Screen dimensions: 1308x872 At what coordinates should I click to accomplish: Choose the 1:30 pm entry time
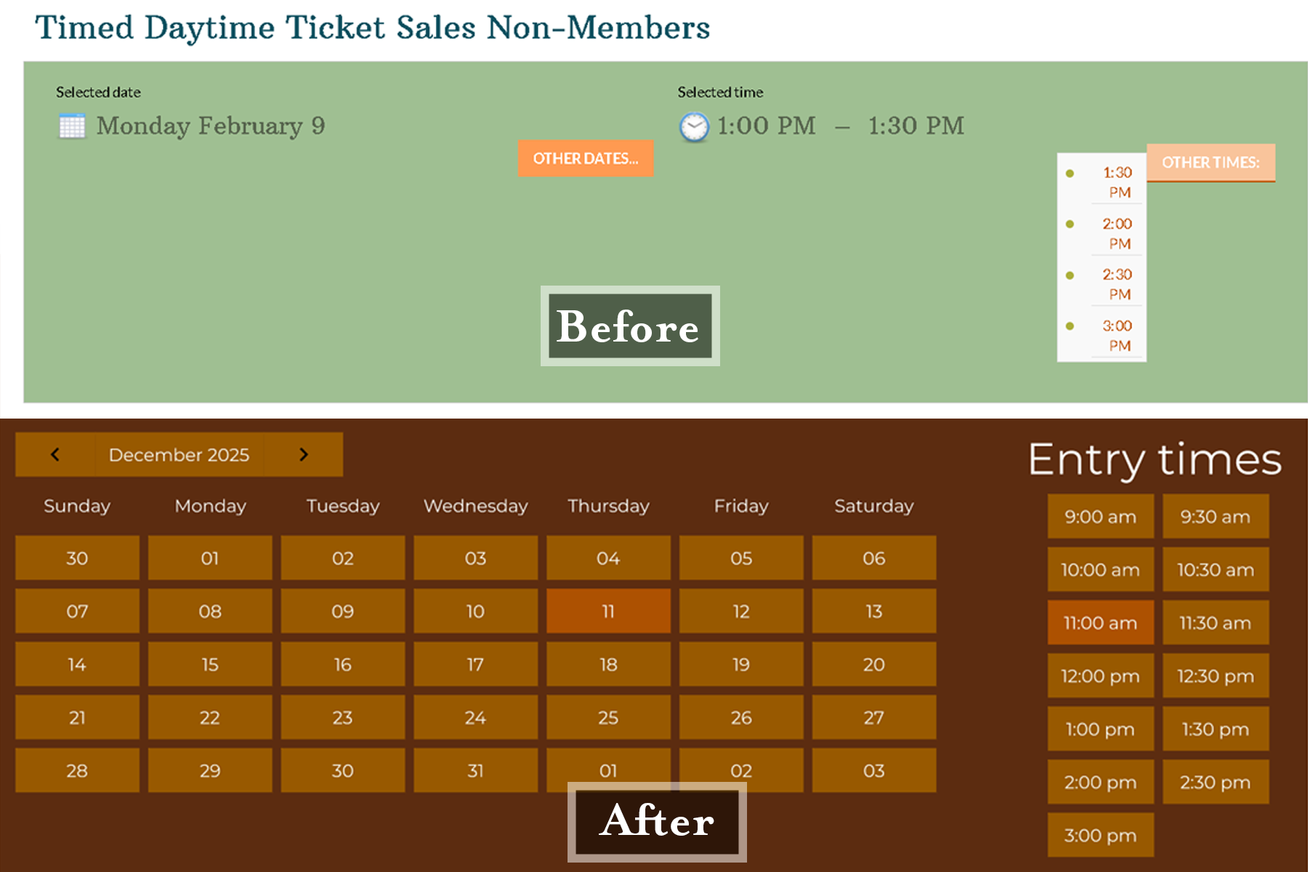point(1215,729)
